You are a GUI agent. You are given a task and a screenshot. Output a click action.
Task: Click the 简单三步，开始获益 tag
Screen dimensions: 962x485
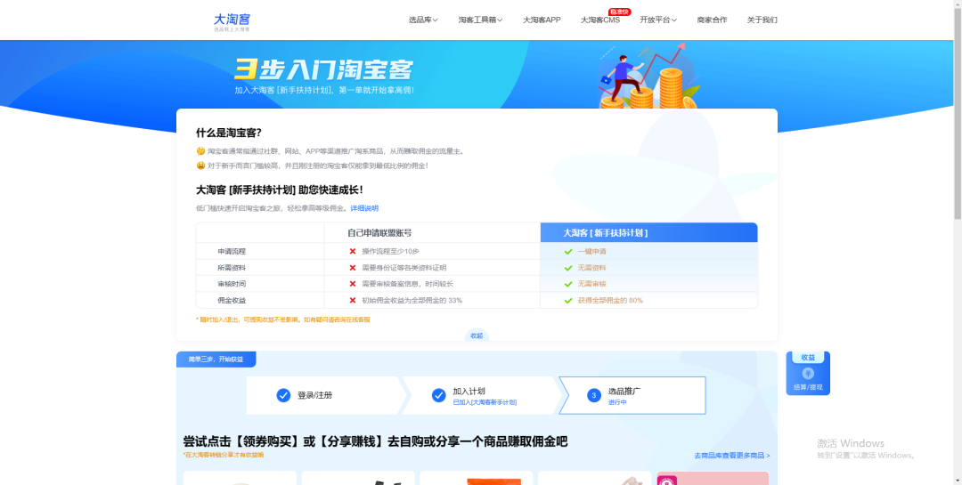216,360
